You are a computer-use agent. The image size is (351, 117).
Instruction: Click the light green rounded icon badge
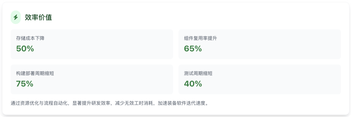[x=16, y=18]
